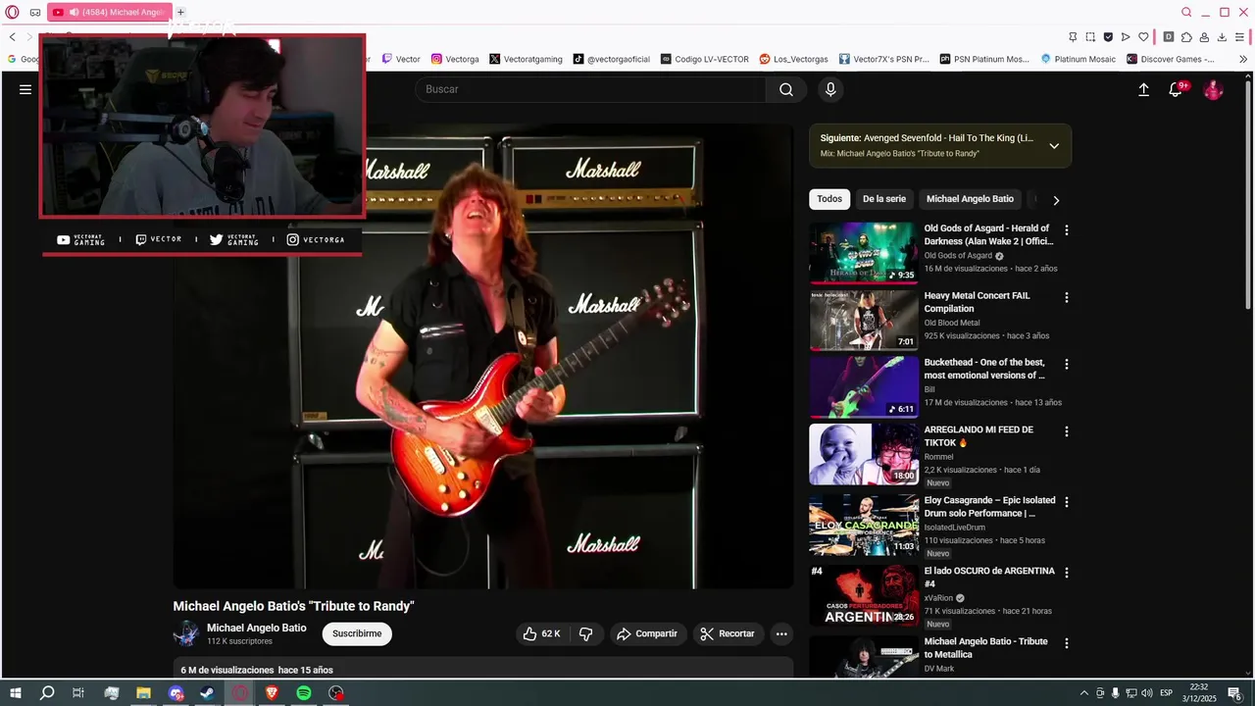Open the @vectorgaoficial TikTok bookmark
This screenshot has height=706, width=1255.
612,59
